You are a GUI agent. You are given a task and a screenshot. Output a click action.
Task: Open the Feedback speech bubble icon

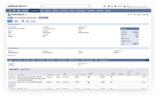tap(116, 6)
